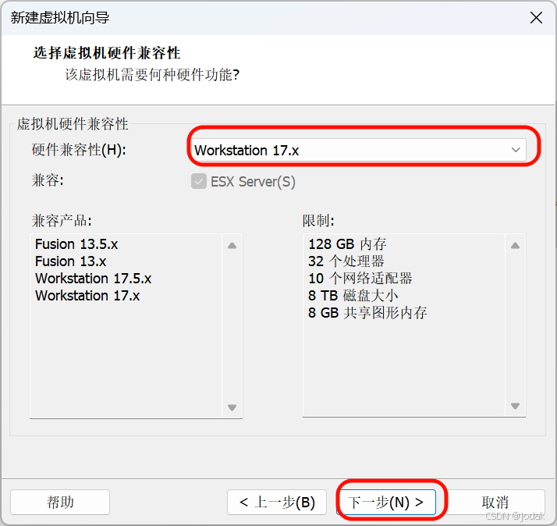This screenshot has height=526, width=557.
Task: Select the 32 个处理器 limit entry
Action: tap(346, 261)
